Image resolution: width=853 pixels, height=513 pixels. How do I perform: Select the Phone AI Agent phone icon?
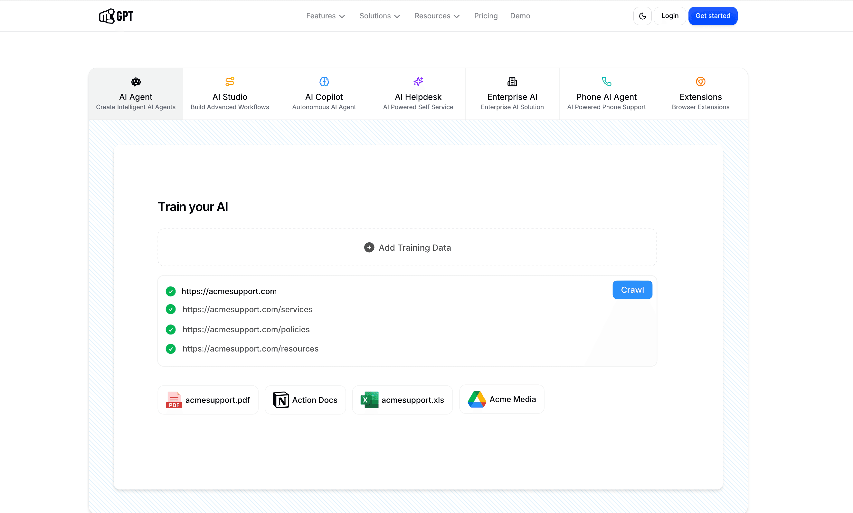606,82
